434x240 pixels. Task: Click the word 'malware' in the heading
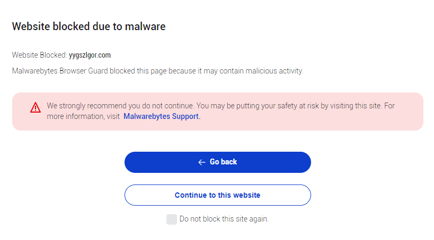point(146,26)
